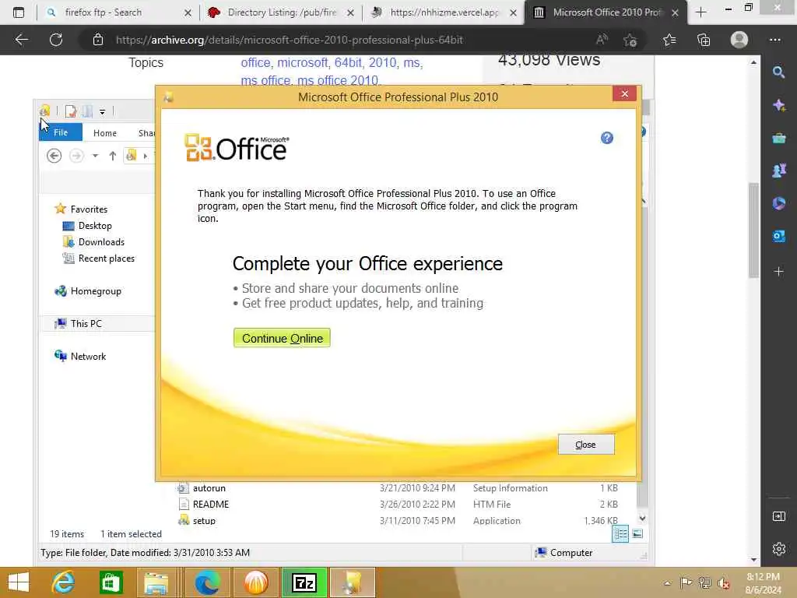Image resolution: width=797 pixels, height=598 pixels.
Task: Open a new browser tab
Action: [x=701, y=12]
